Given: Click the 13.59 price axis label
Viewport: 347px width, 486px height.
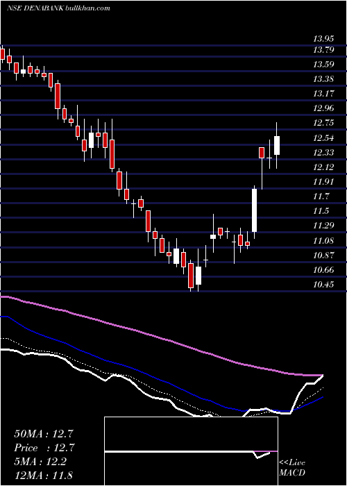Looking at the screenshot, I should (x=324, y=65).
